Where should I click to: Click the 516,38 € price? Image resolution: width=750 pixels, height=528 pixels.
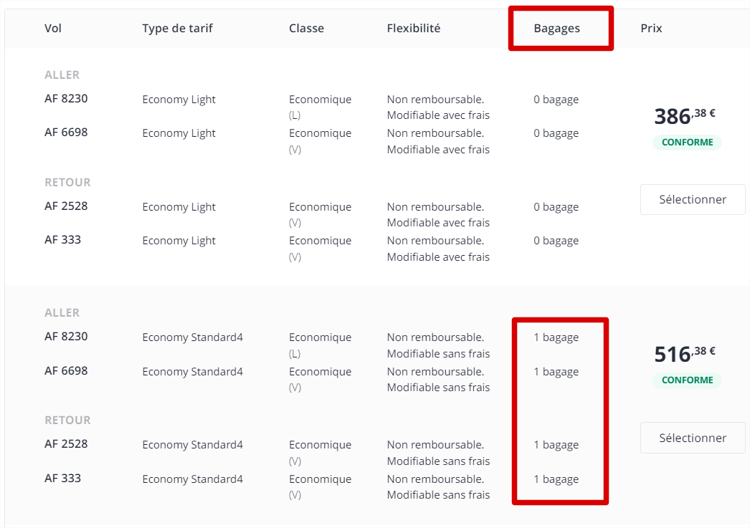[685, 354]
